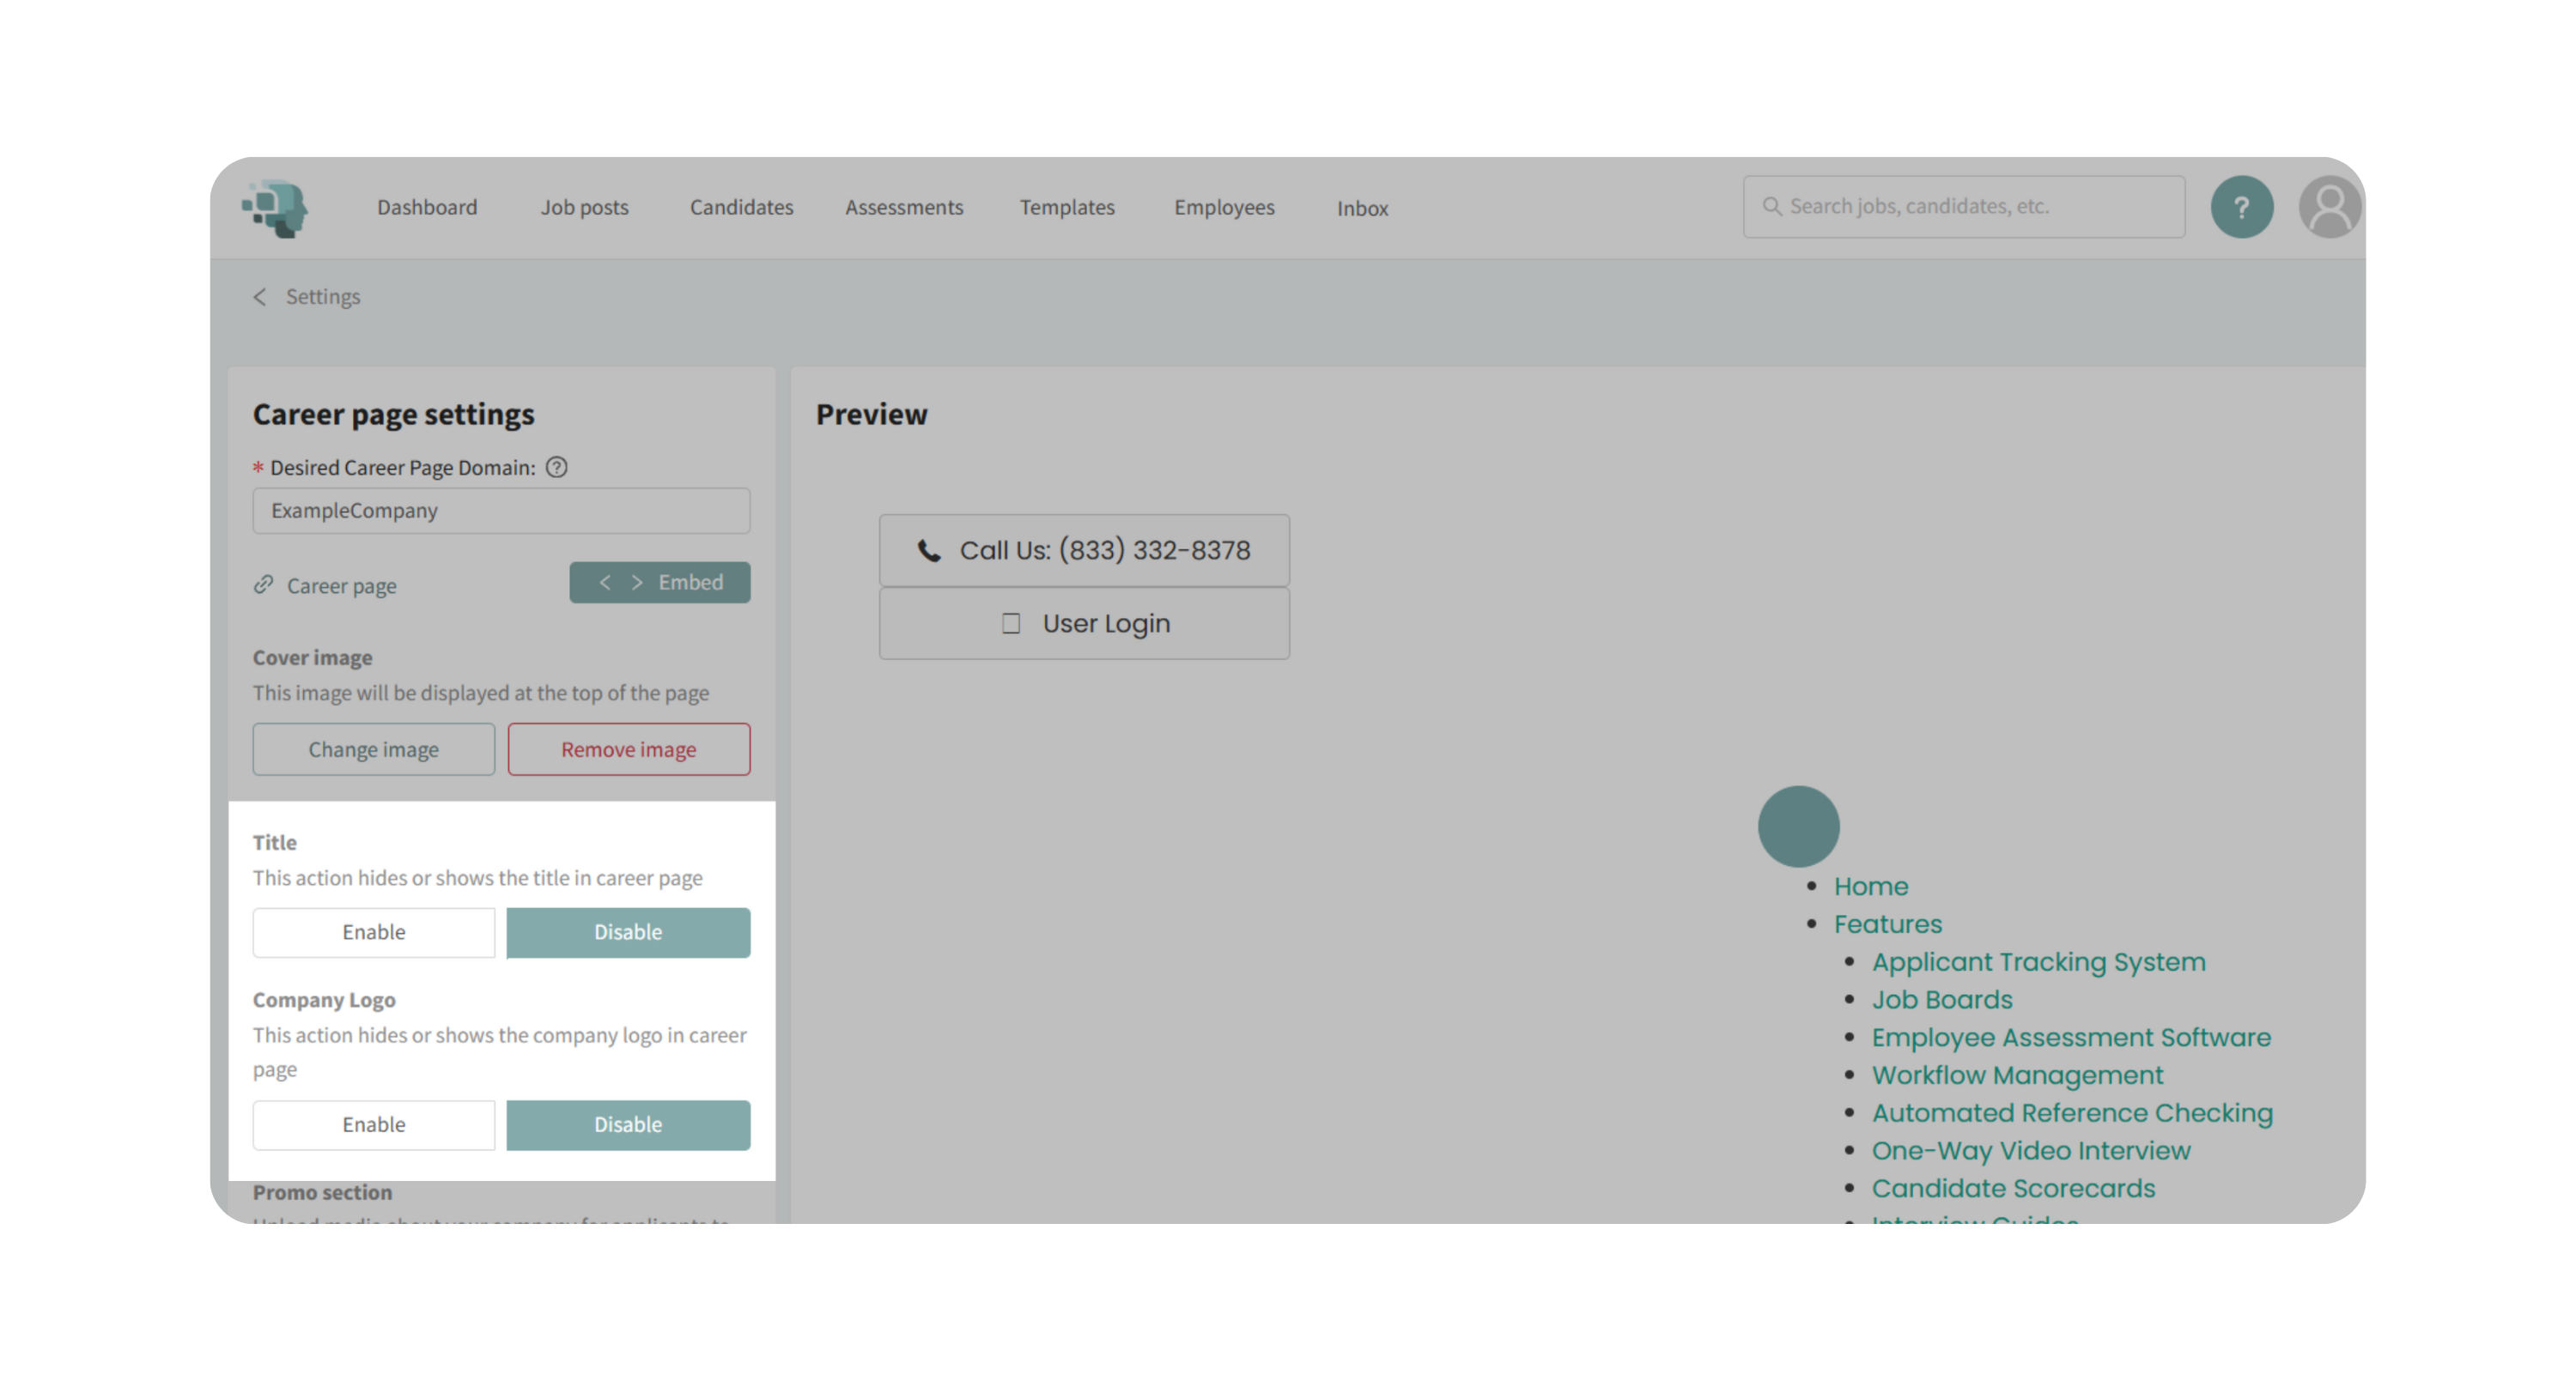This screenshot has width=2576, height=1381.
Task: Go to the Candidates tab
Action: click(x=741, y=208)
